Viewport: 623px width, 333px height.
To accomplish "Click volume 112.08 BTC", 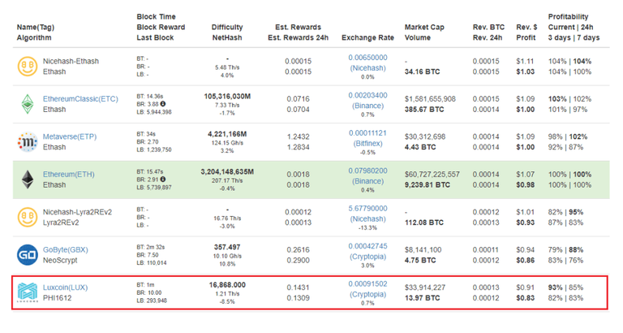I will (x=424, y=223).
